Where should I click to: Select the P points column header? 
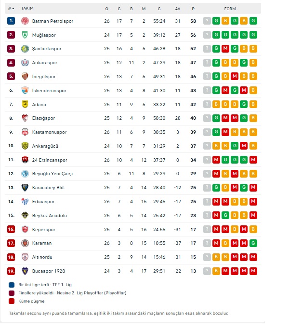(193, 9)
